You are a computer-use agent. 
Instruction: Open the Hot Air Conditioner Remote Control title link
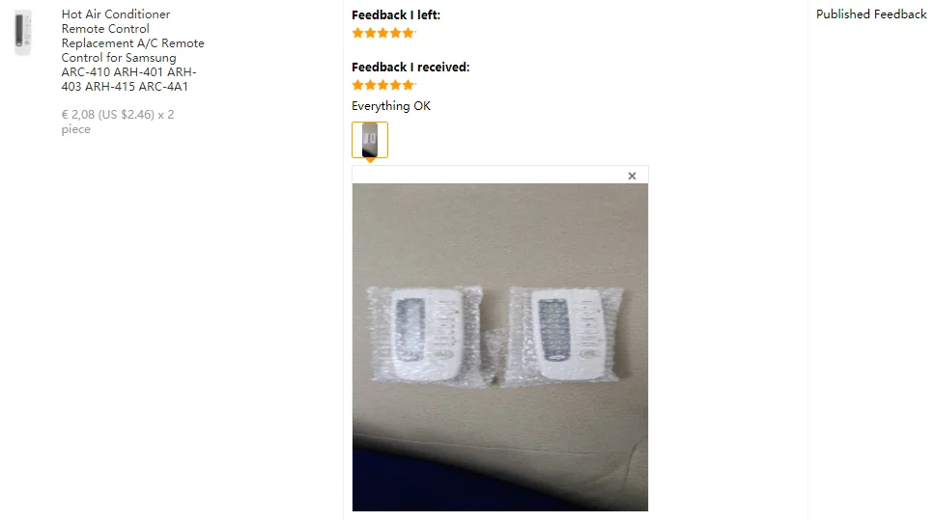coord(132,50)
